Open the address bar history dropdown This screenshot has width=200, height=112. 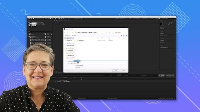tap(106, 32)
